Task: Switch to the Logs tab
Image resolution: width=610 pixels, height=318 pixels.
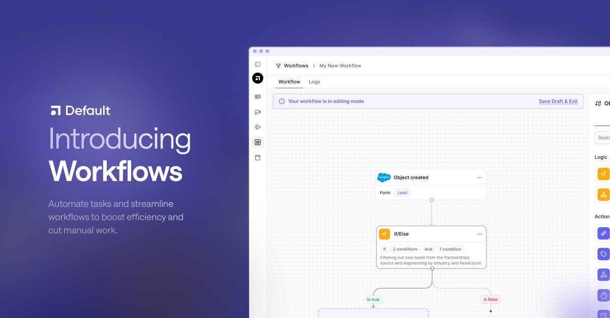Action: click(x=314, y=82)
